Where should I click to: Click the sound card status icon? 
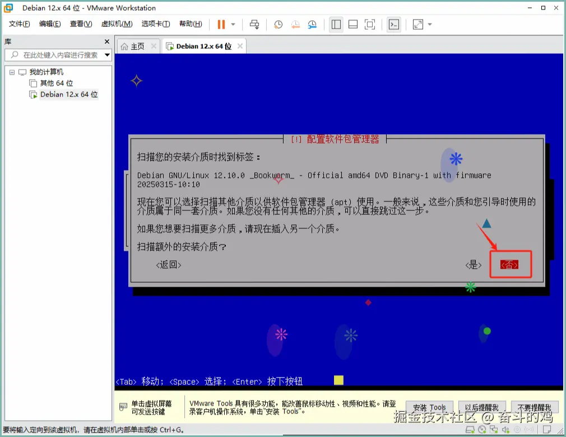click(x=505, y=429)
